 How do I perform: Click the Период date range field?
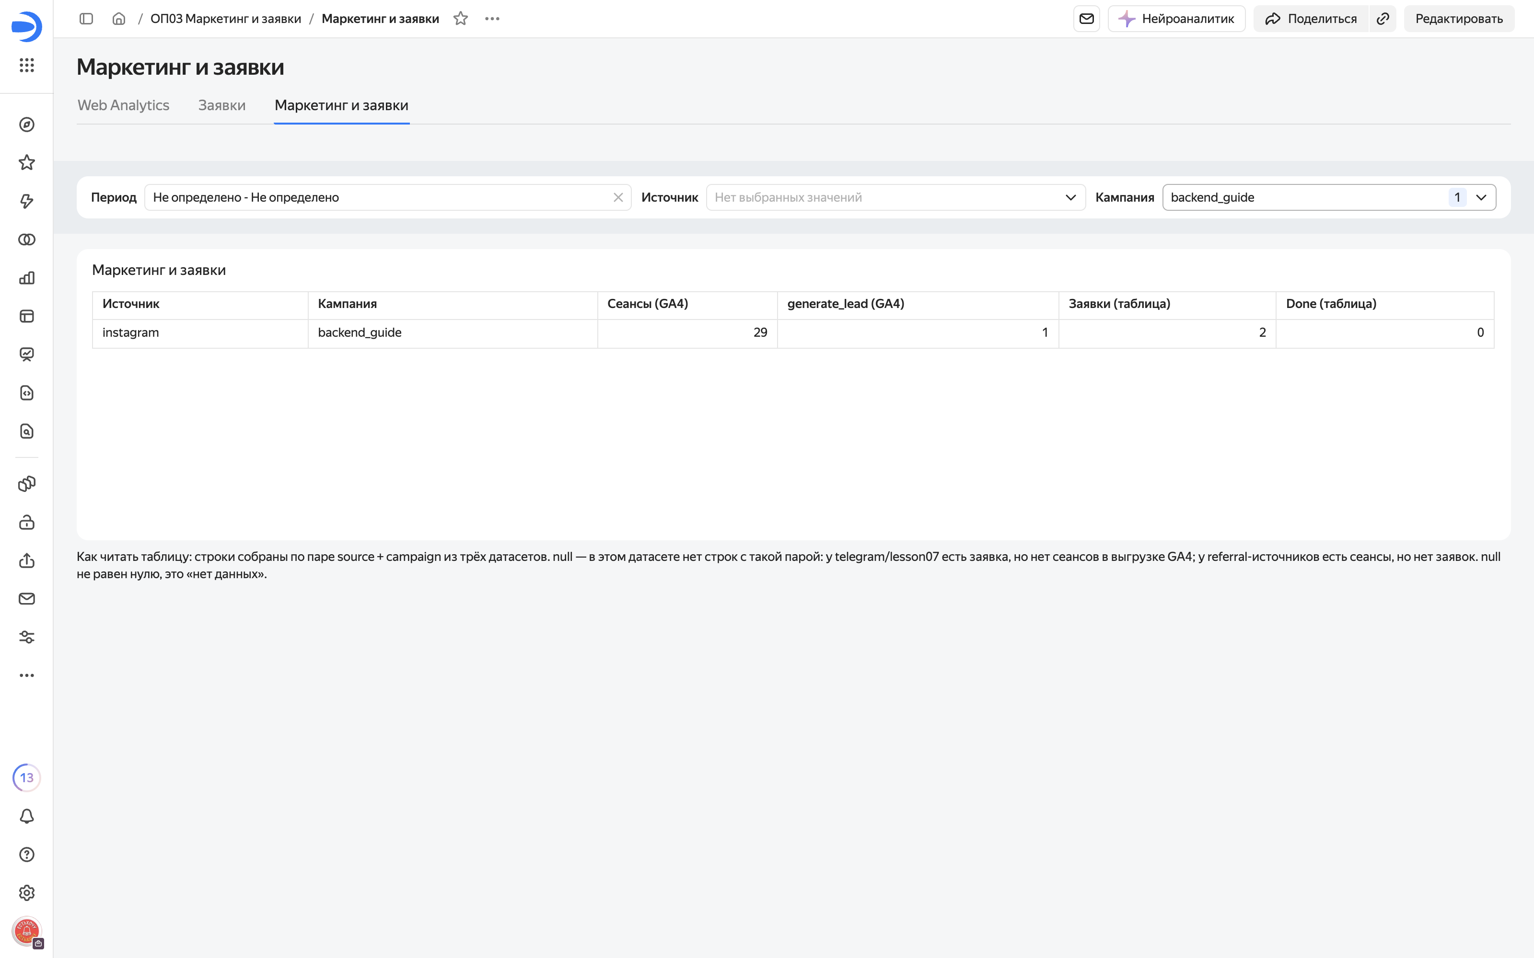point(388,198)
